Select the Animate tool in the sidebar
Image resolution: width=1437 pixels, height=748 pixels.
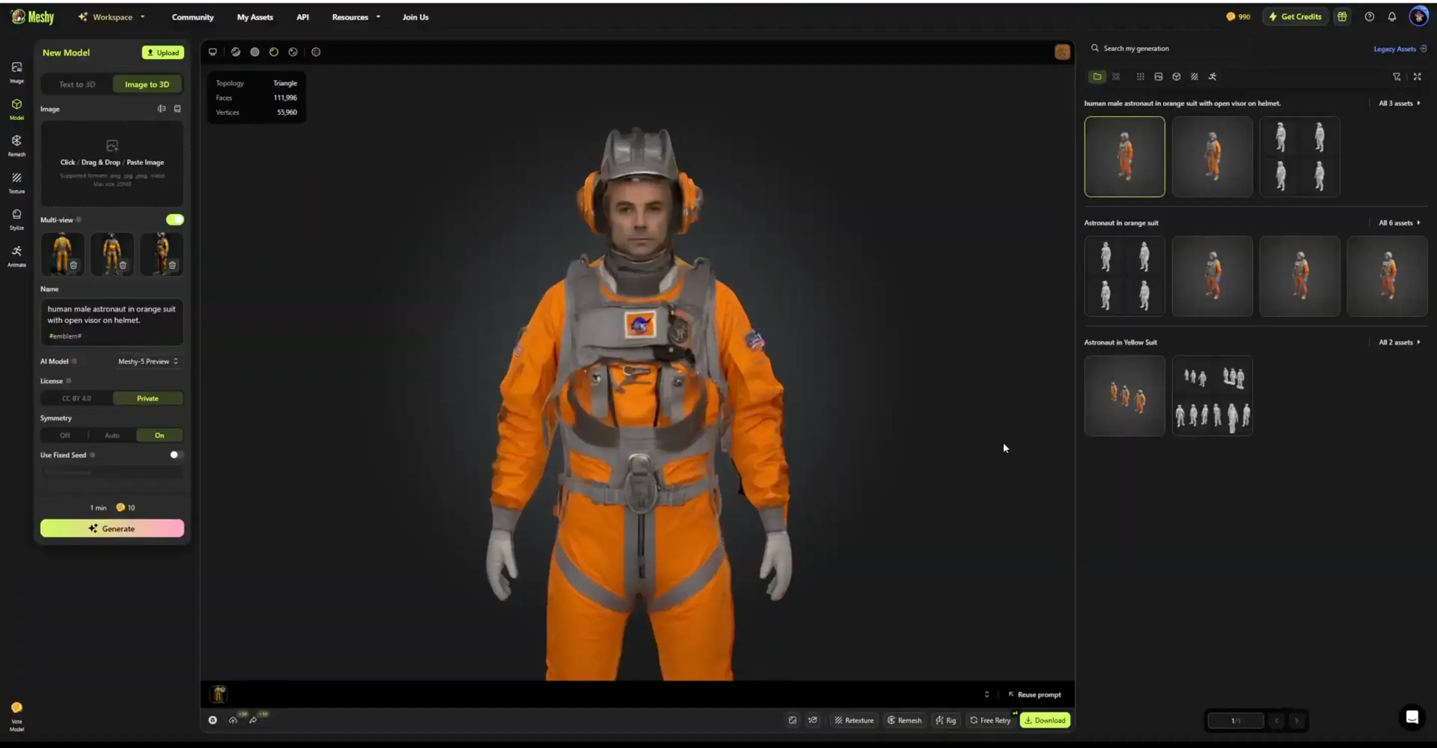(16, 255)
